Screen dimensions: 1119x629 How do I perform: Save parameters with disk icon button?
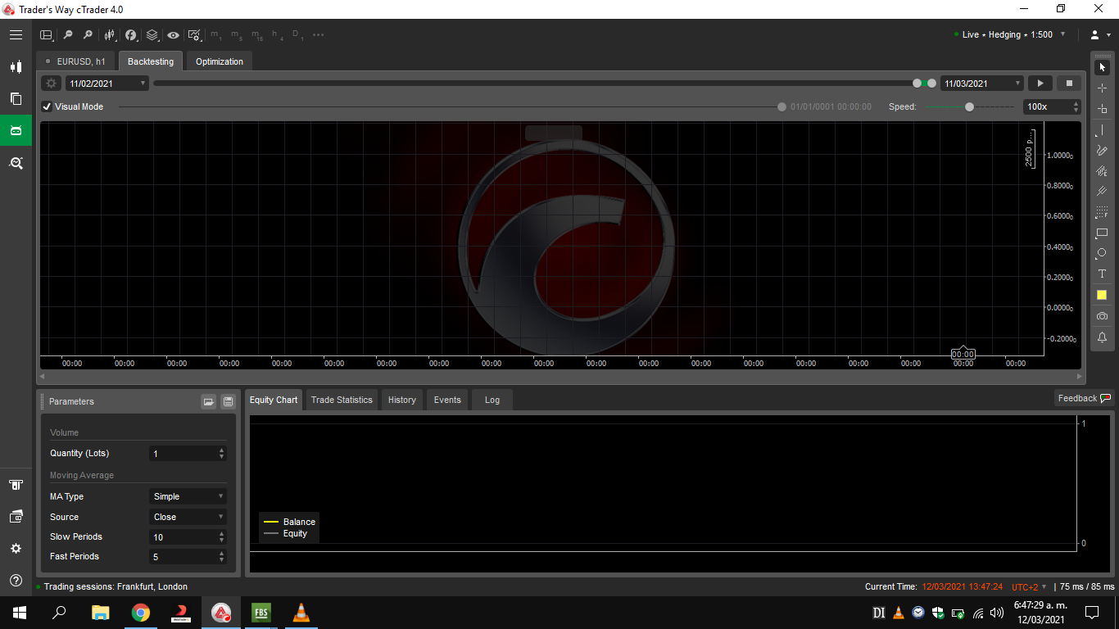pos(228,401)
